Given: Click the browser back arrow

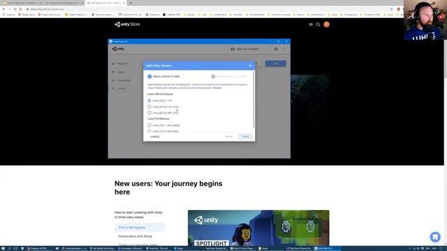Looking at the screenshot, I should (x=3, y=9).
